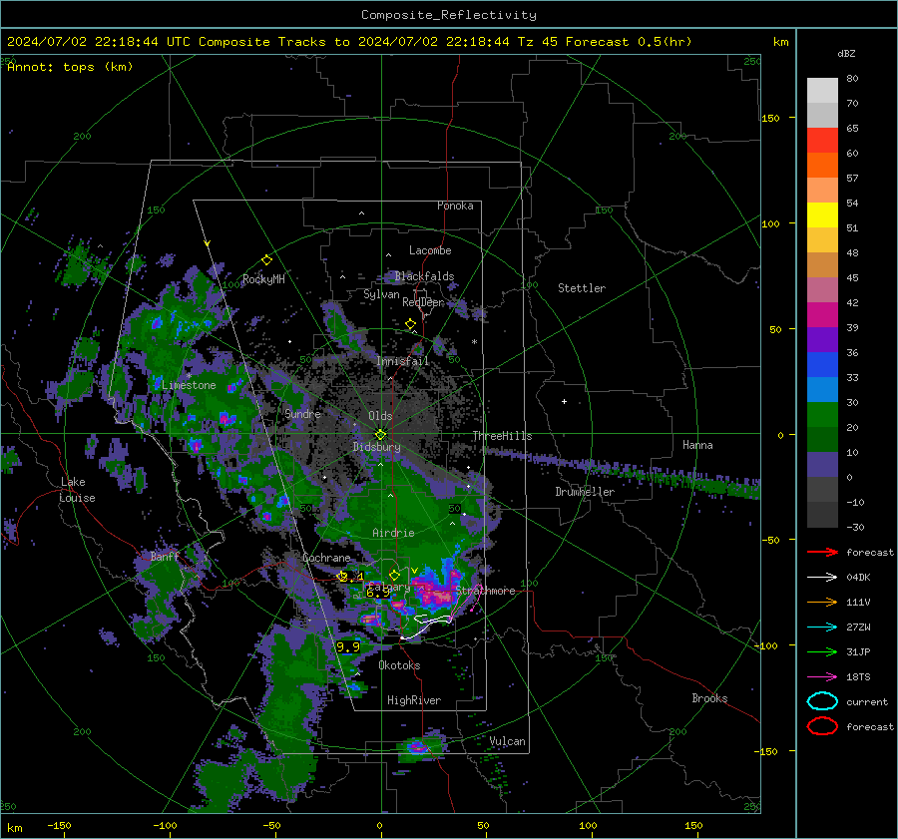The height and width of the screenshot is (839, 898).
Task: Click the Brooks city label
Action: pos(709,698)
